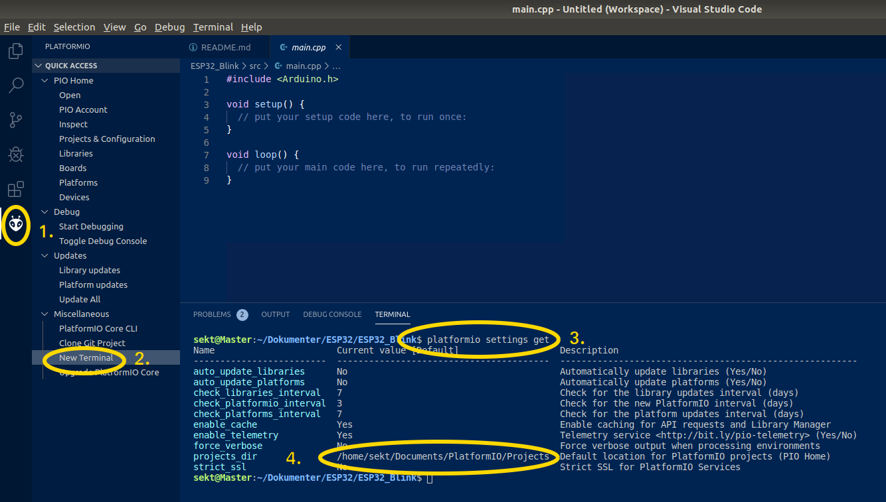Click the projects_dir setting name in terminal
This screenshot has height=502, width=886.
(225, 456)
